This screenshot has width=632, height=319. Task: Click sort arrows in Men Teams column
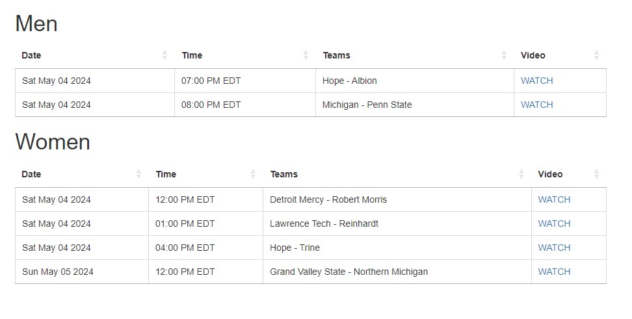point(504,56)
